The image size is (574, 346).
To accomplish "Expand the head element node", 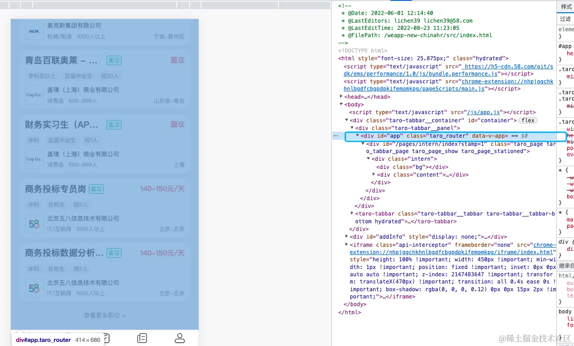I will click(341, 97).
